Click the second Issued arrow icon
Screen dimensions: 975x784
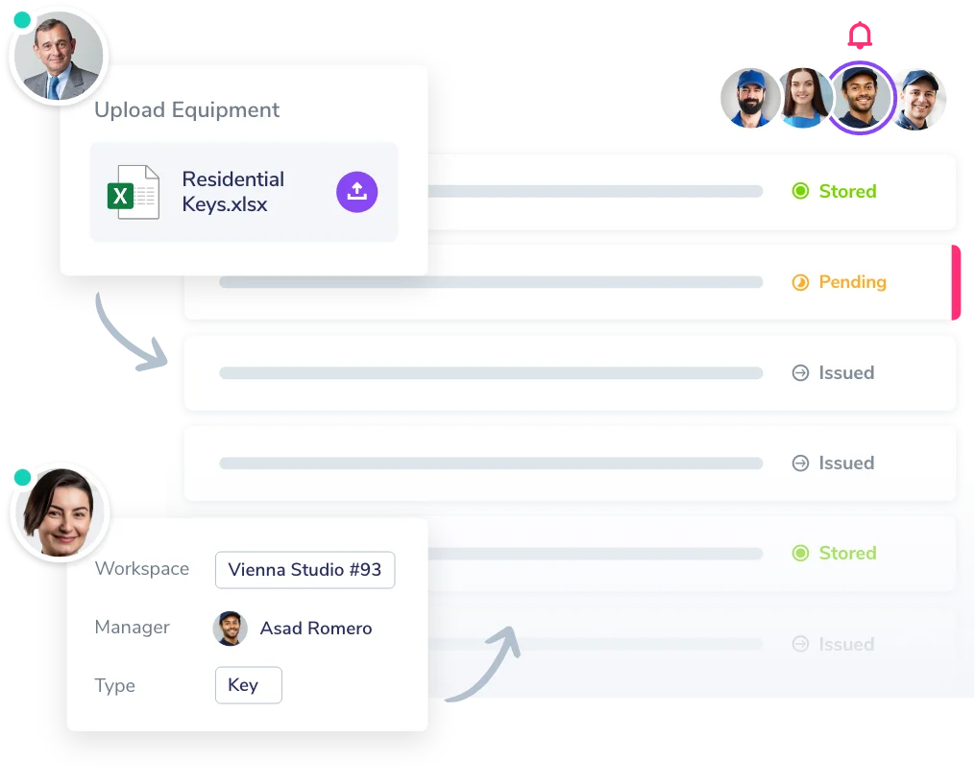800,463
